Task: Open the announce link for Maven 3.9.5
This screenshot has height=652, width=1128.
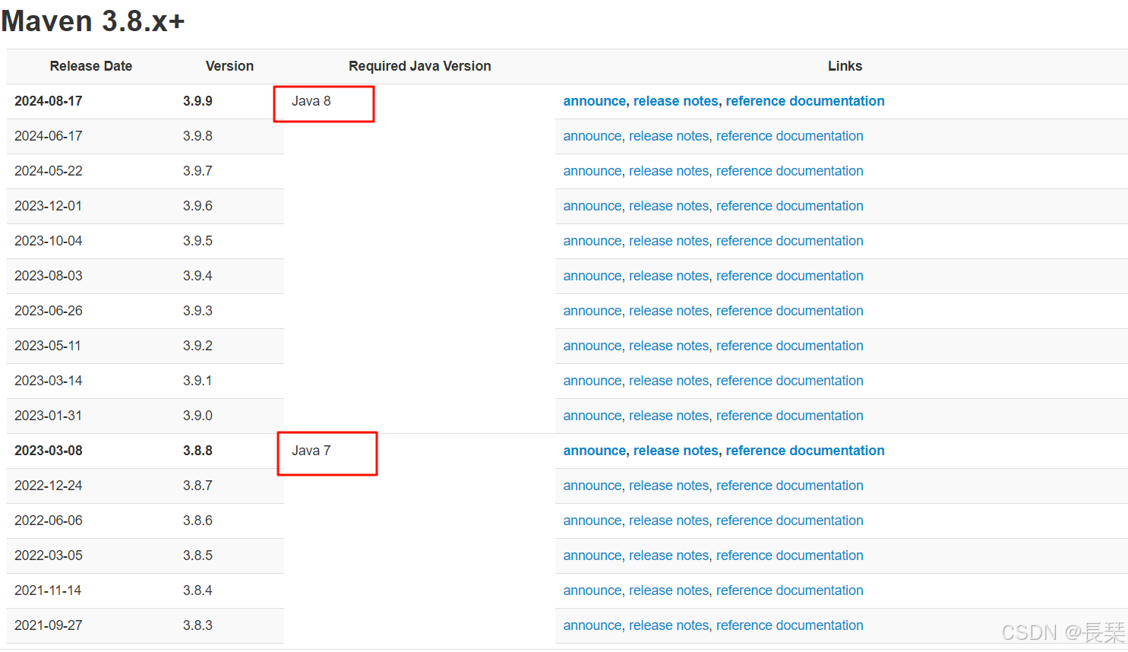Action: pos(592,240)
